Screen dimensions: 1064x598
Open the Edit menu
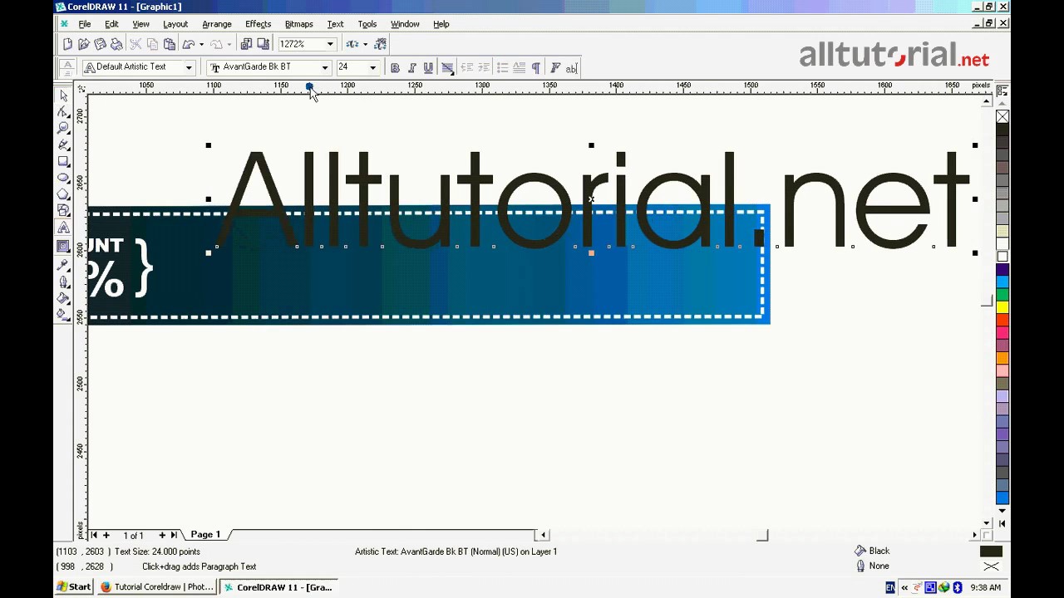coord(111,24)
